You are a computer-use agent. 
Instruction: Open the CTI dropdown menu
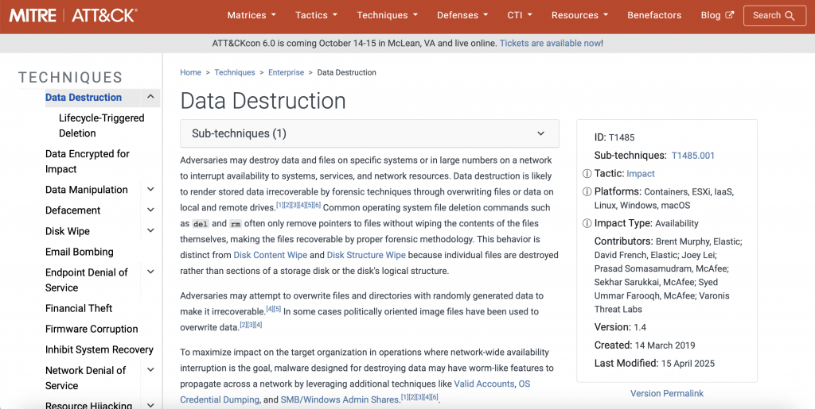coord(520,15)
